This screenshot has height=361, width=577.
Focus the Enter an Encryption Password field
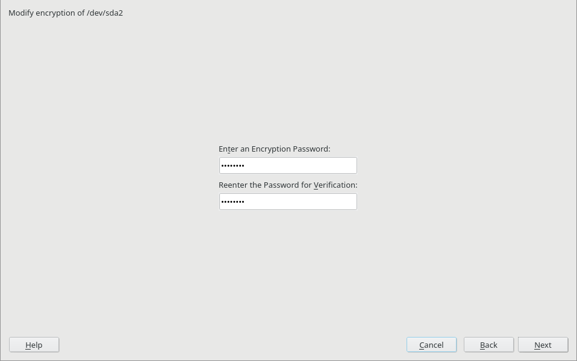click(x=288, y=165)
